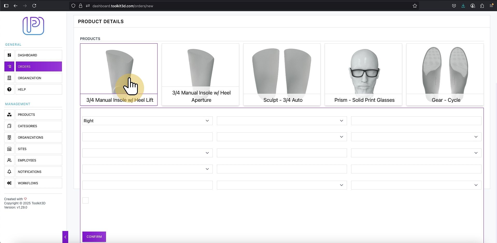Select the Prism - Solid Print Glasses product
The image size is (497, 243).
pyautogui.click(x=363, y=75)
